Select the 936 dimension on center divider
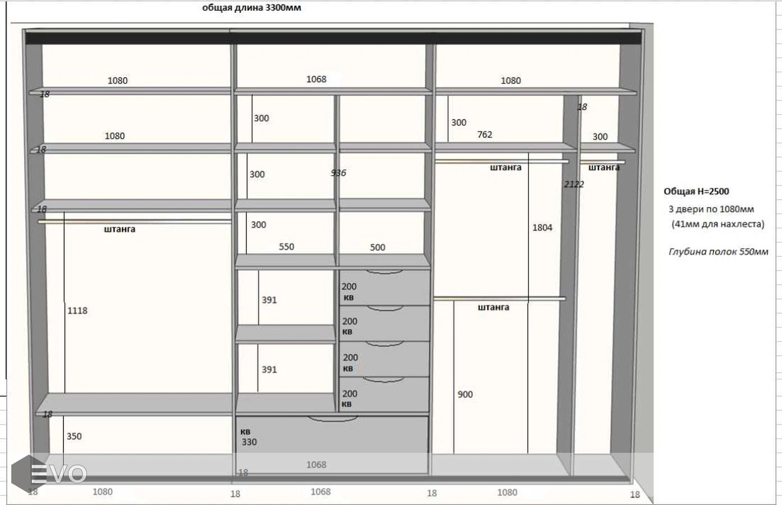The image size is (782, 505). point(338,173)
